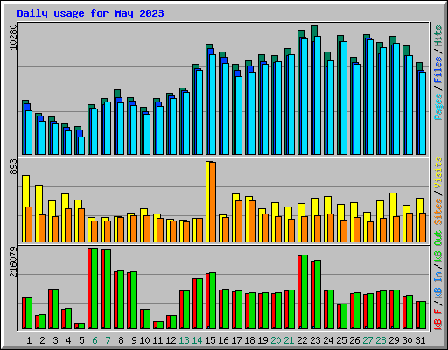Click the green kB Out bar for day 7

point(108,289)
